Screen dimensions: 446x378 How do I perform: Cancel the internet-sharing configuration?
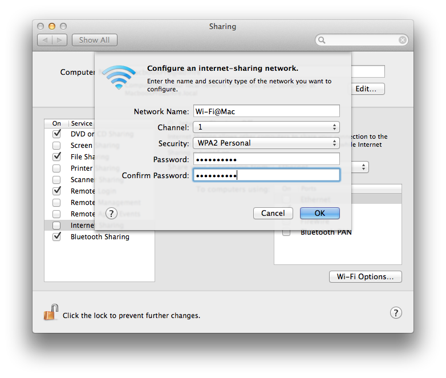(x=273, y=213)
